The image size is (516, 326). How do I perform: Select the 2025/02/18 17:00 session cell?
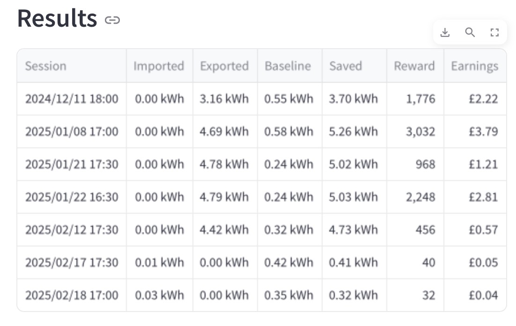coord(72,295)
